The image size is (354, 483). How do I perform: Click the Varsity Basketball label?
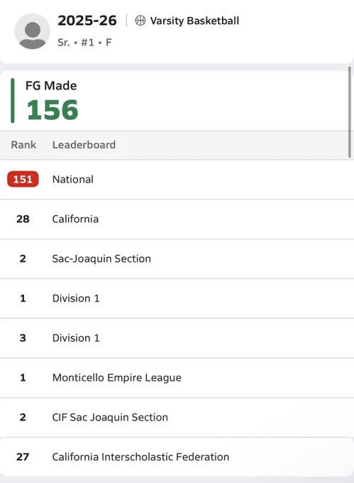point(194,21)
